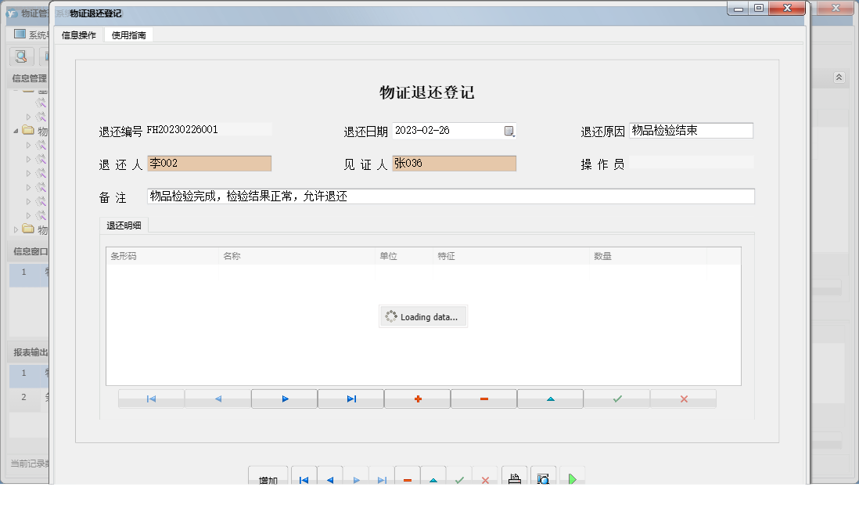This screenshot has height=505, width=859.
Task: Click the green run arrow icon at bottom right
Action: click(573, 478)
